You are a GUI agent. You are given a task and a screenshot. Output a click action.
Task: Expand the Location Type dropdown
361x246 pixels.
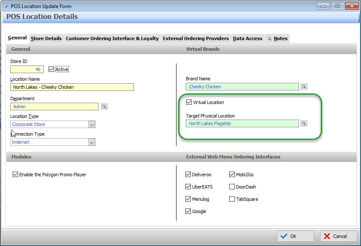(91, 125)
